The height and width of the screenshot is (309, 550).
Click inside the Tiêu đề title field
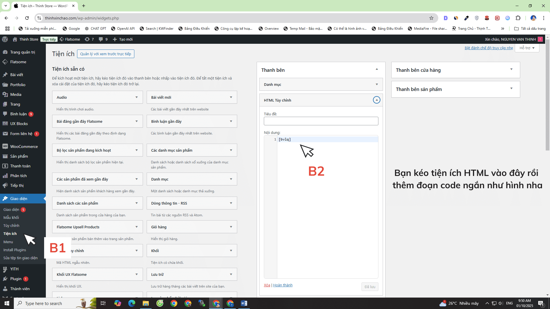(321, 121)
